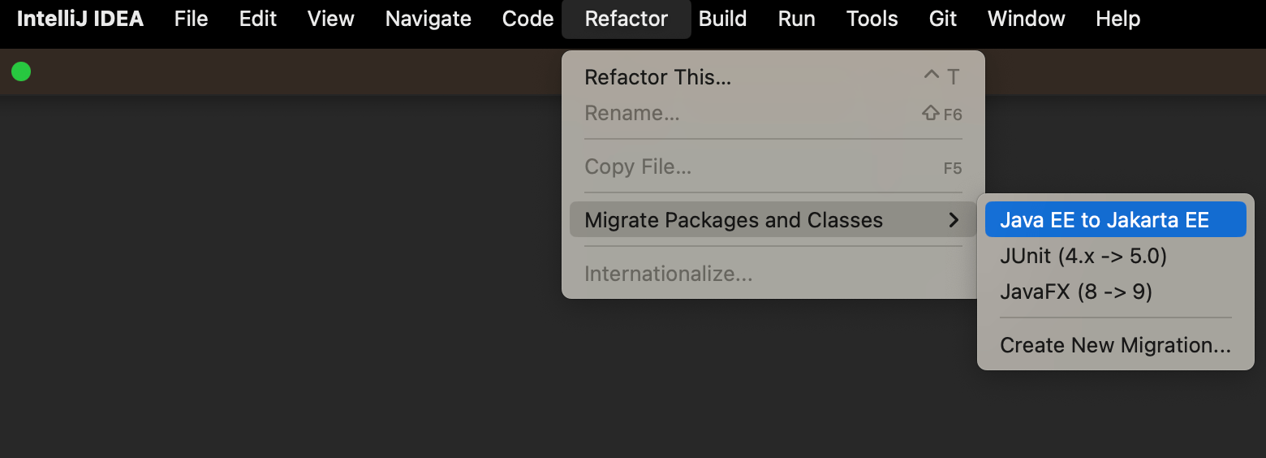Image resolution: width=1266 pixels, height=458 pixels.
Task: Choose JavaFX (8 -> 9) migration
Action: pos(1075,292)
